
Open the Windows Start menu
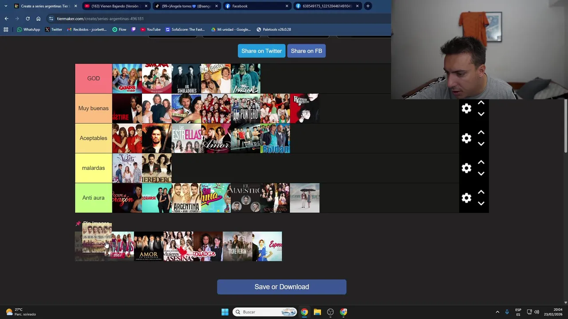coord(225,312)
